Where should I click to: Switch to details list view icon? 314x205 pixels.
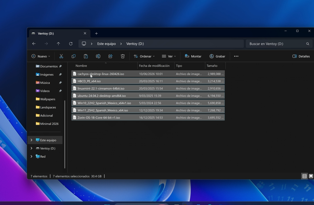coord(304,176)
